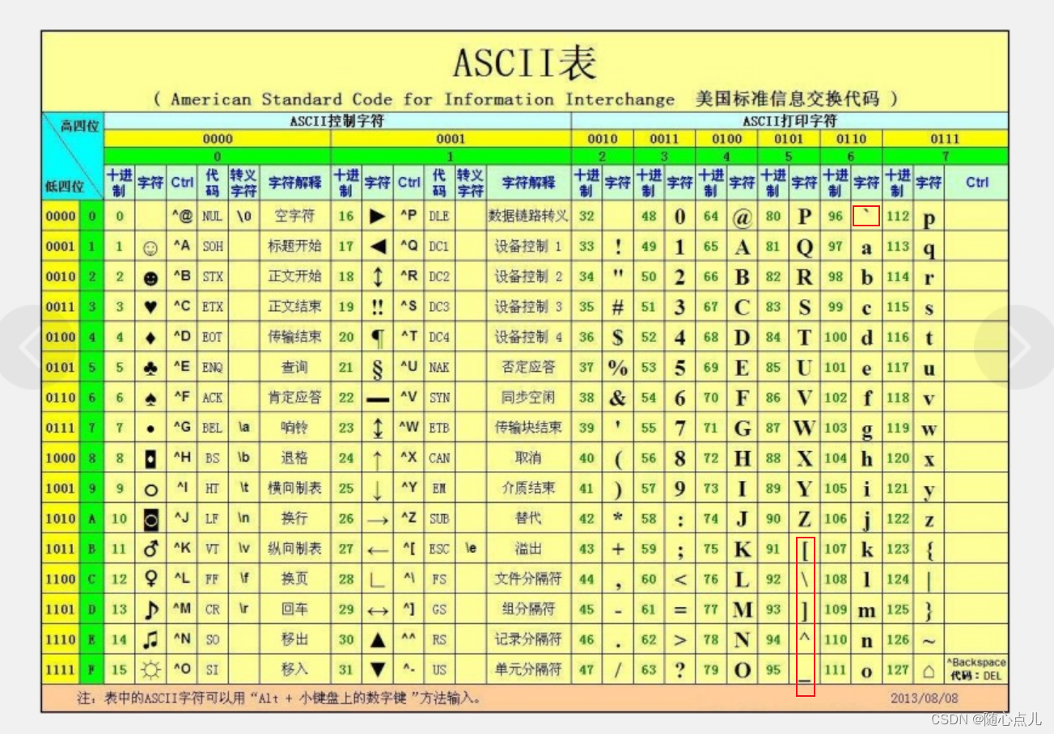Select the 'STX' code cell
Viewport: 1054px width, 734px height.
point(212,276)
